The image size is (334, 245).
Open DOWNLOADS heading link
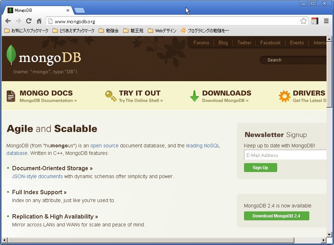point(226,93)
